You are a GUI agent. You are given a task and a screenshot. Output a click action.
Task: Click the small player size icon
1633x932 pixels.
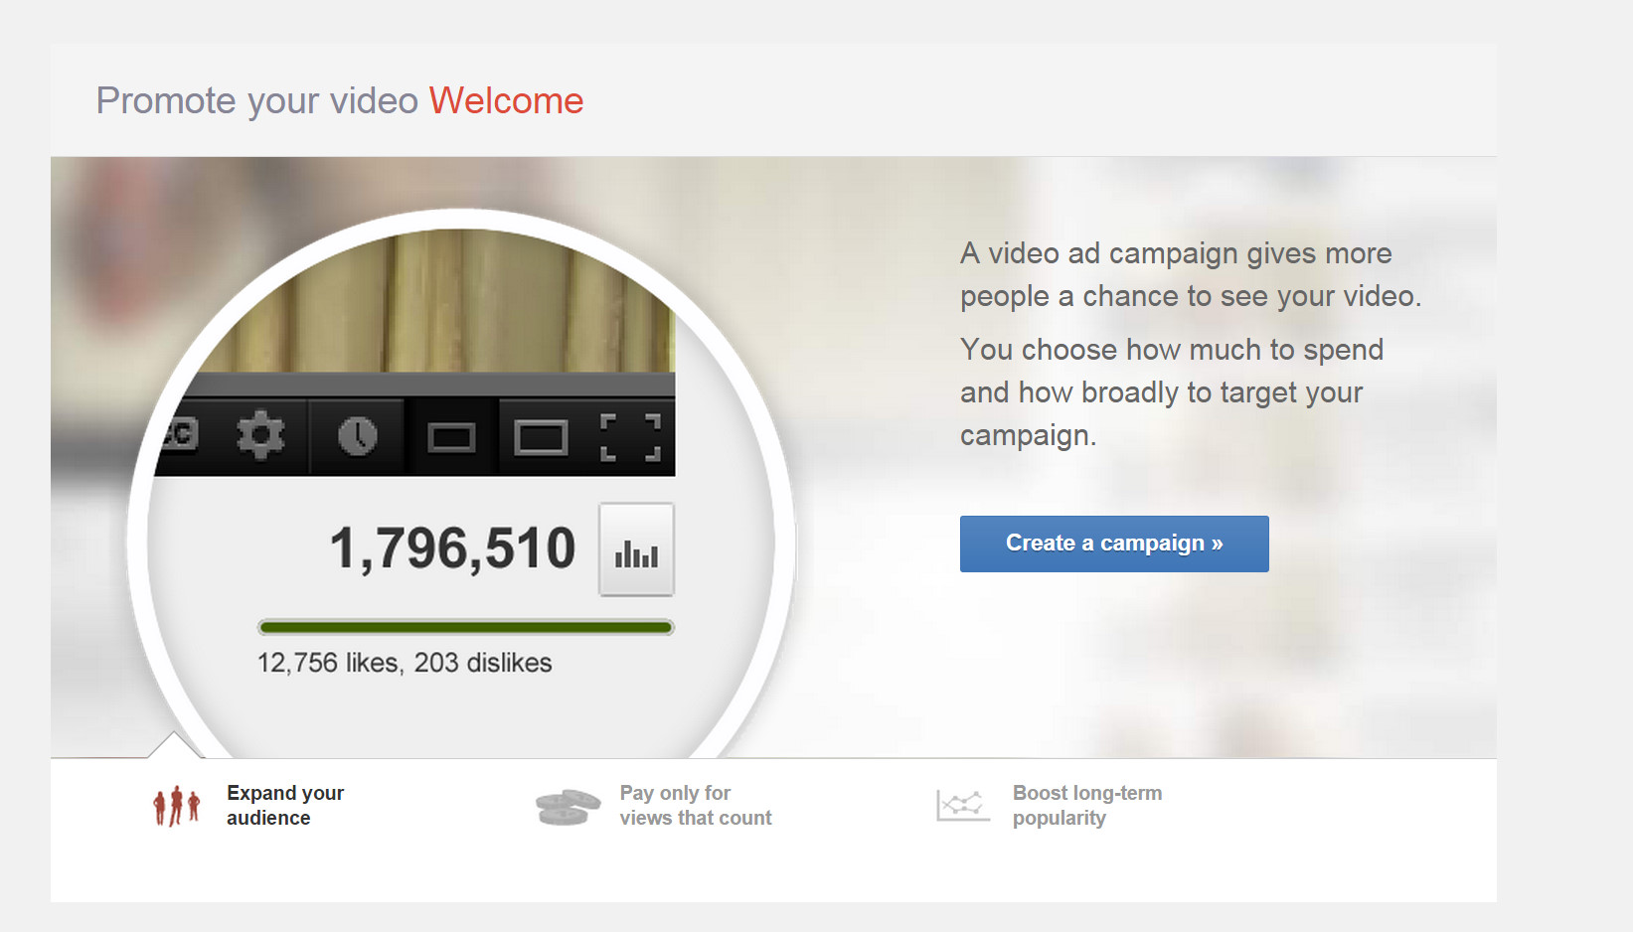[x=451, y=437]
